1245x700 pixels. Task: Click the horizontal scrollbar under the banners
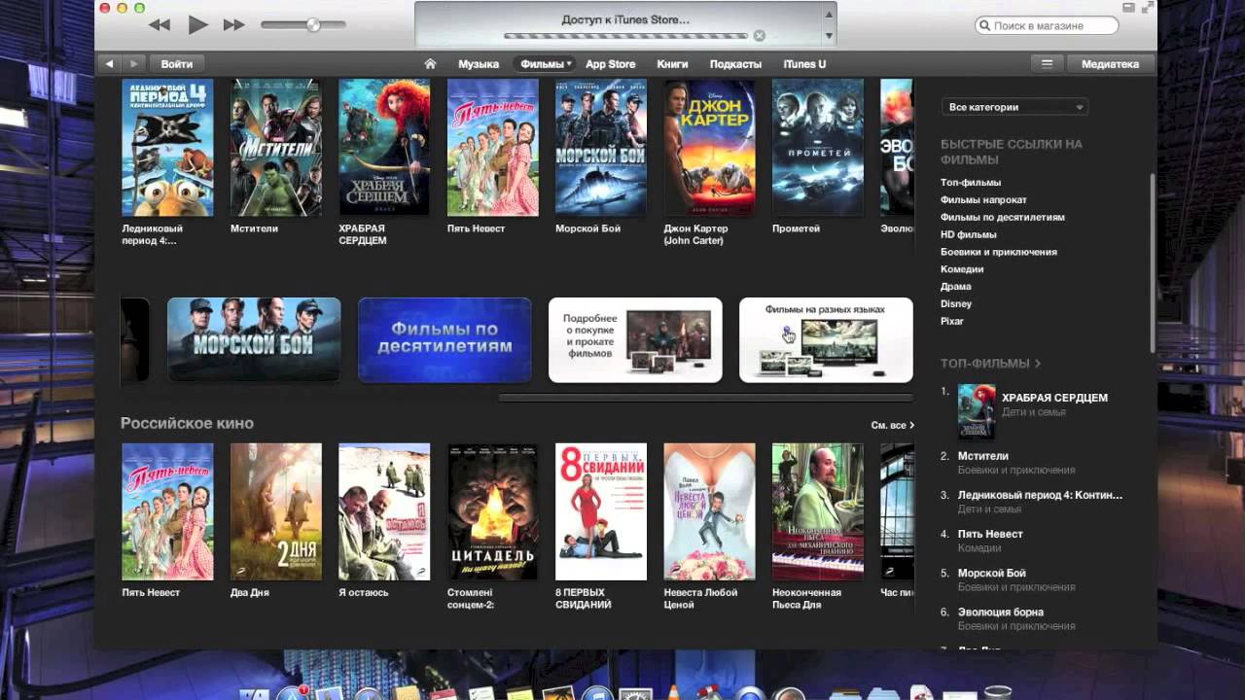(706, 398)
